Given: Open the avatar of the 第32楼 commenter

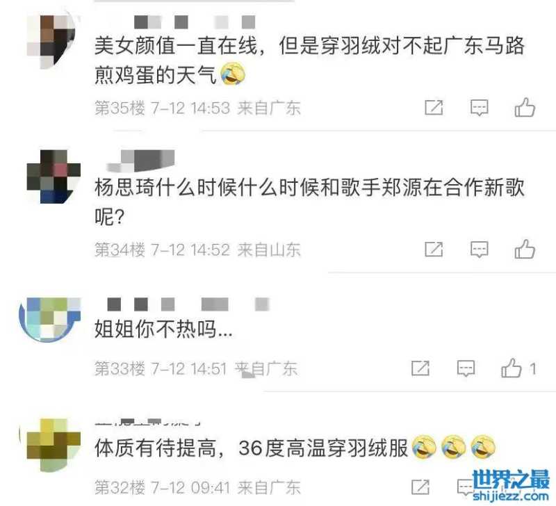Looking at the screenshot, I should coord(50,445).
